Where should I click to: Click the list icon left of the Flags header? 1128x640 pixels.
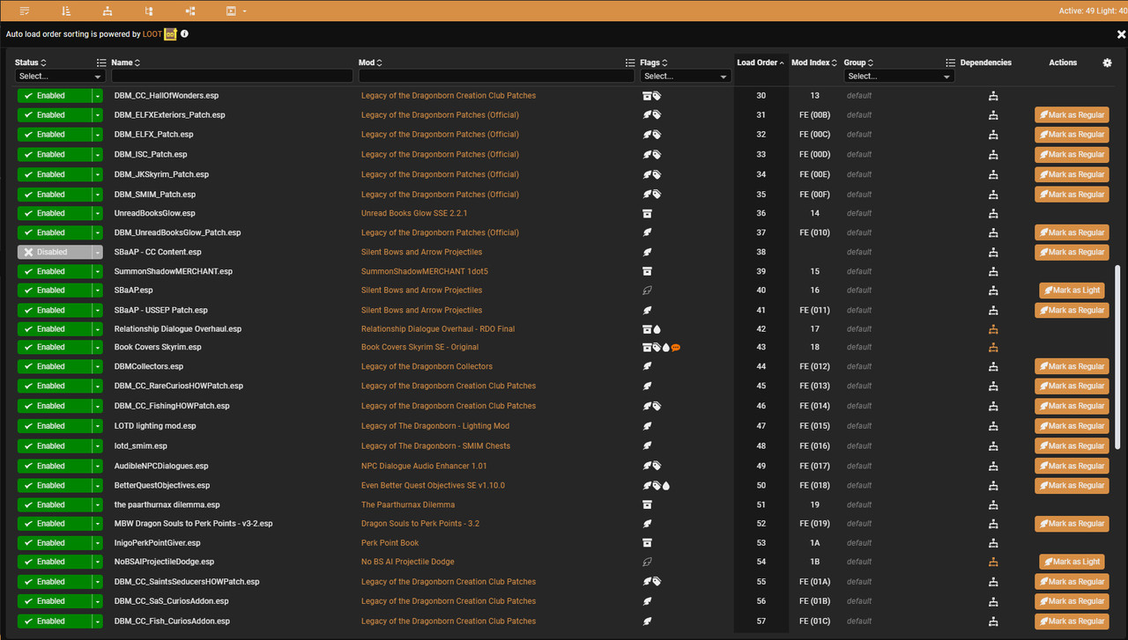[630, 63]
